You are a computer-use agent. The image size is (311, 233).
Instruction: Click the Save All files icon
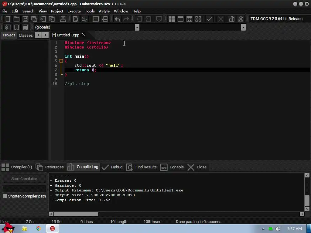[x=34, y=19]
